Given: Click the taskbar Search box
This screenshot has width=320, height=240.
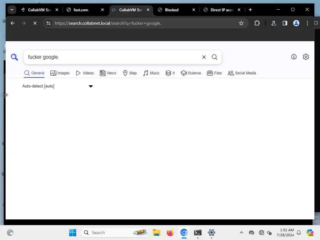Looking at the screenshot, I should point(114,232).
